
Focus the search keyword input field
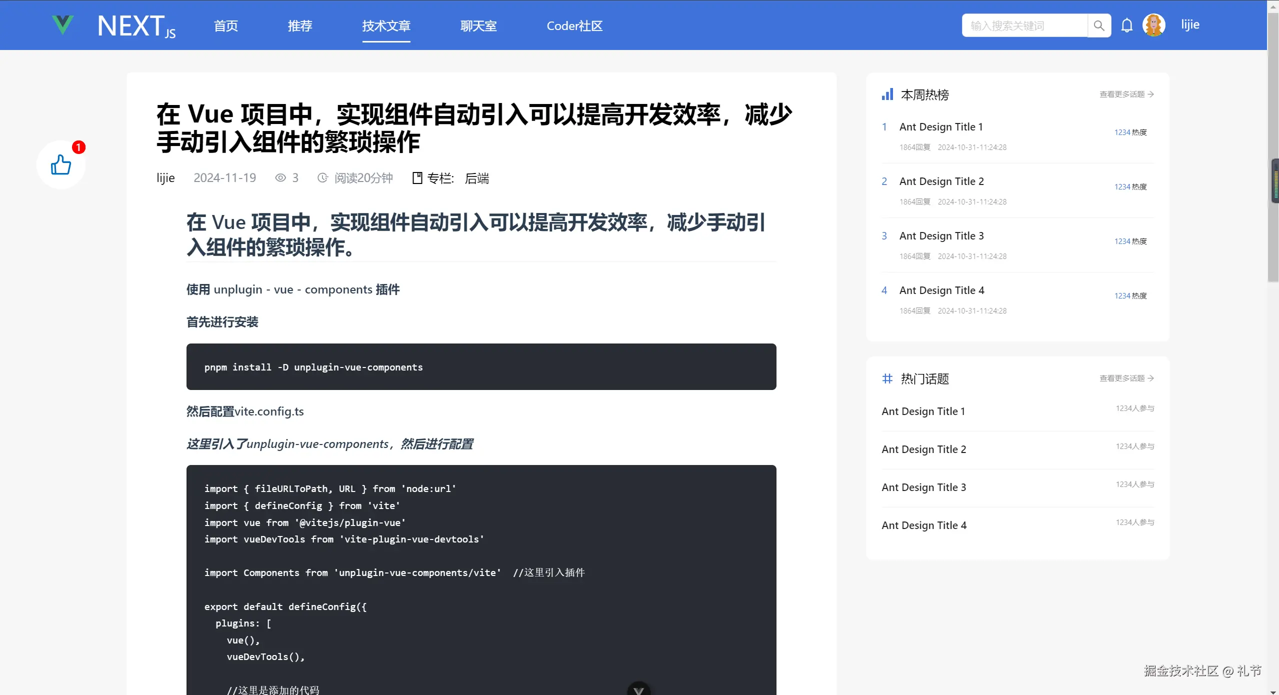(1024, 25)
